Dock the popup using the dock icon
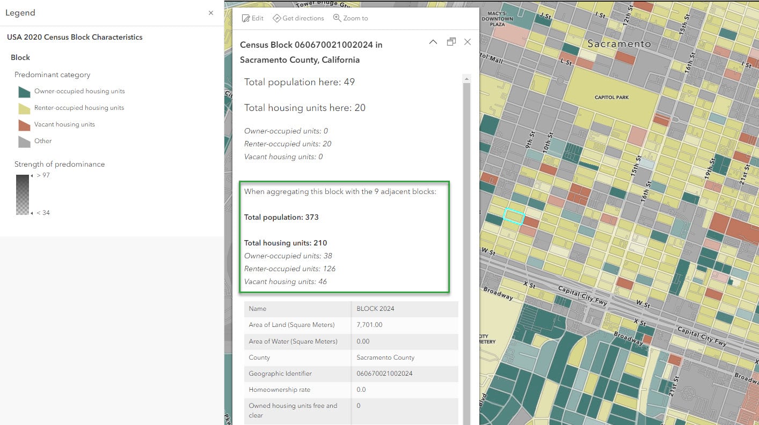 point(451,42)
